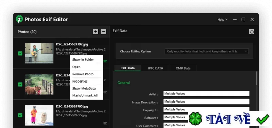Expand the Choose Editing Option dropdown
This screenshot has width=272, height=128.
(206, 51)
